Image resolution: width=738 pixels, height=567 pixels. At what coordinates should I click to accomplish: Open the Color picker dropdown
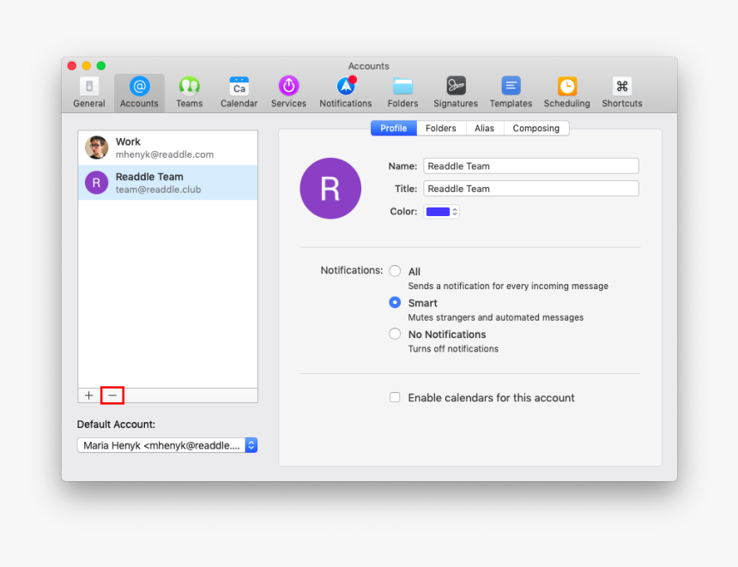pos(441,212)
